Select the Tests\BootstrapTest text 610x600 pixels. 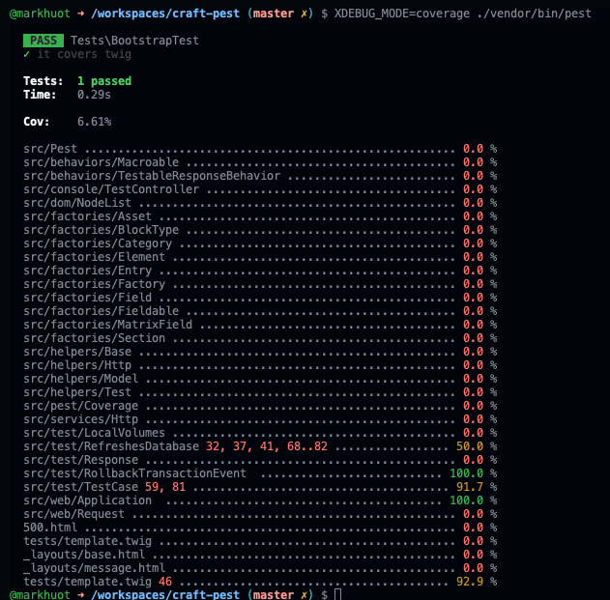pyautogui.click(x=134, y=41)
